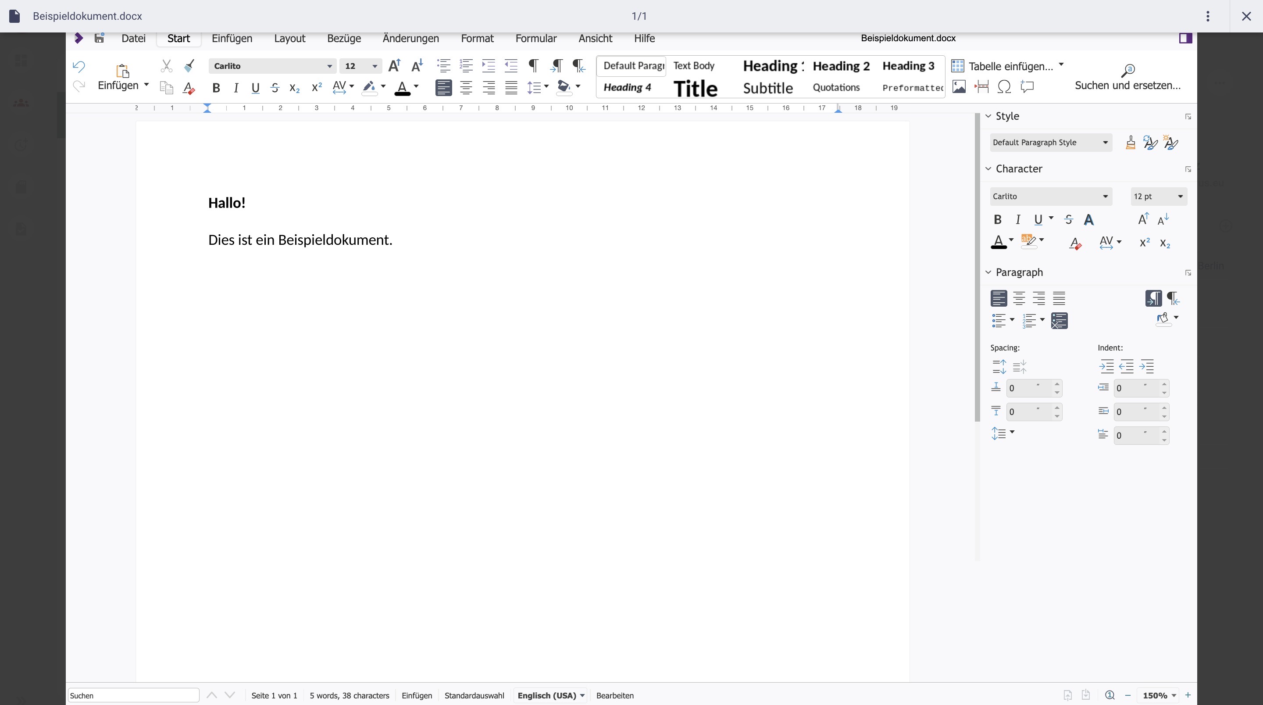
Task: Click Fill Format paint bucket in sidebar Style
Action: pos(1131,143)
